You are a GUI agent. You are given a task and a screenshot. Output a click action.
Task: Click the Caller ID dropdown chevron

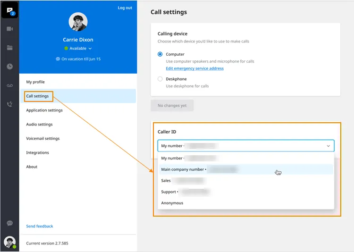pyautogui.click(x=328, y=146)
